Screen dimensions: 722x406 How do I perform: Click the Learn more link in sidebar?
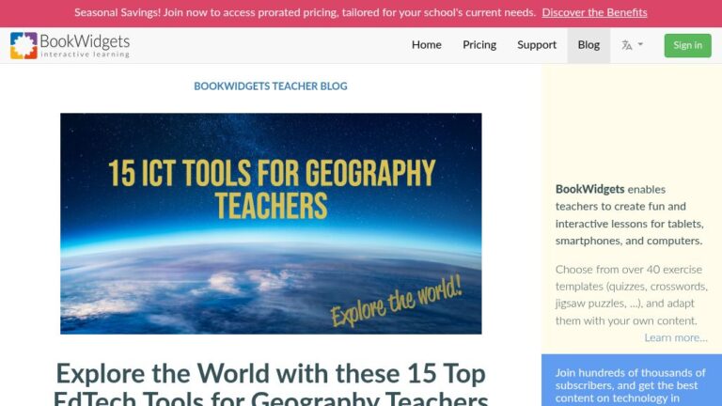676,338
